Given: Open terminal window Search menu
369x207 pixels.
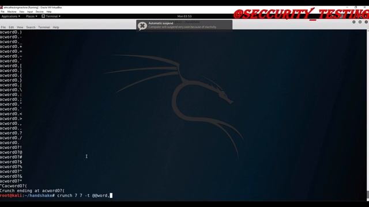Looking at the screenshot, I should pyautogui.click(x=31, y=27).
